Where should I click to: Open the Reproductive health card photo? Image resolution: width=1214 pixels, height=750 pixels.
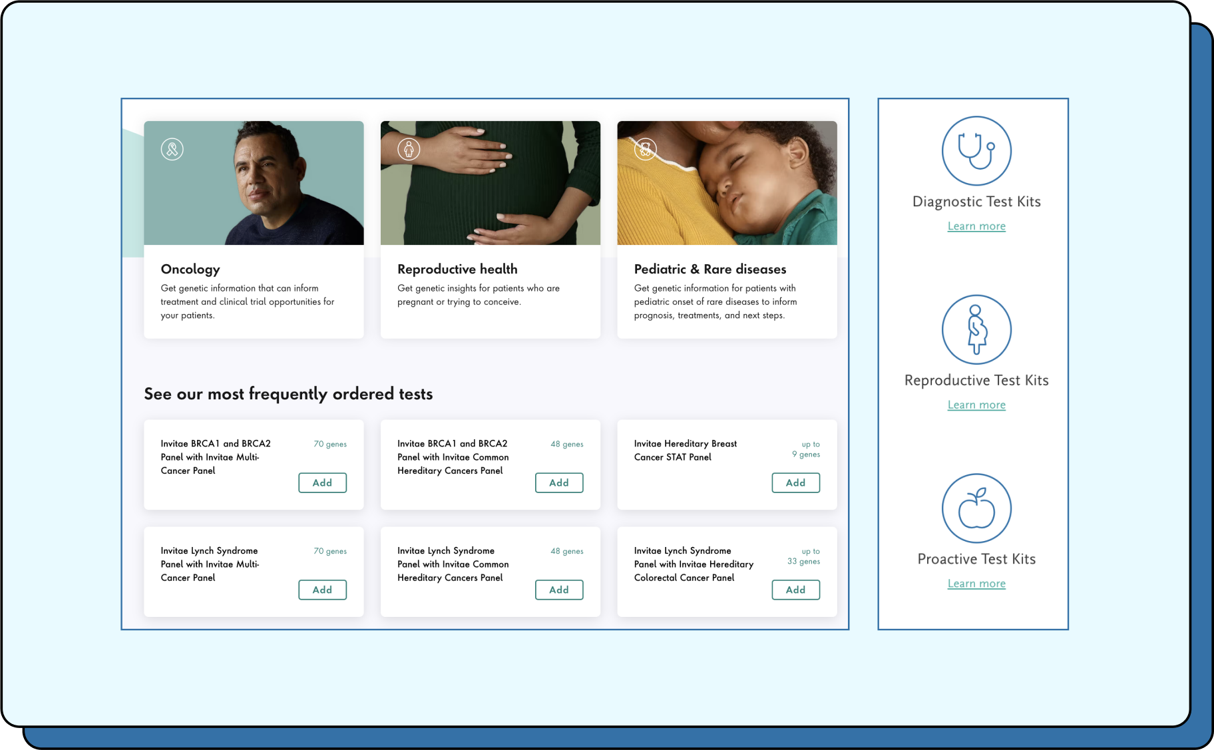tap(491, 183)
